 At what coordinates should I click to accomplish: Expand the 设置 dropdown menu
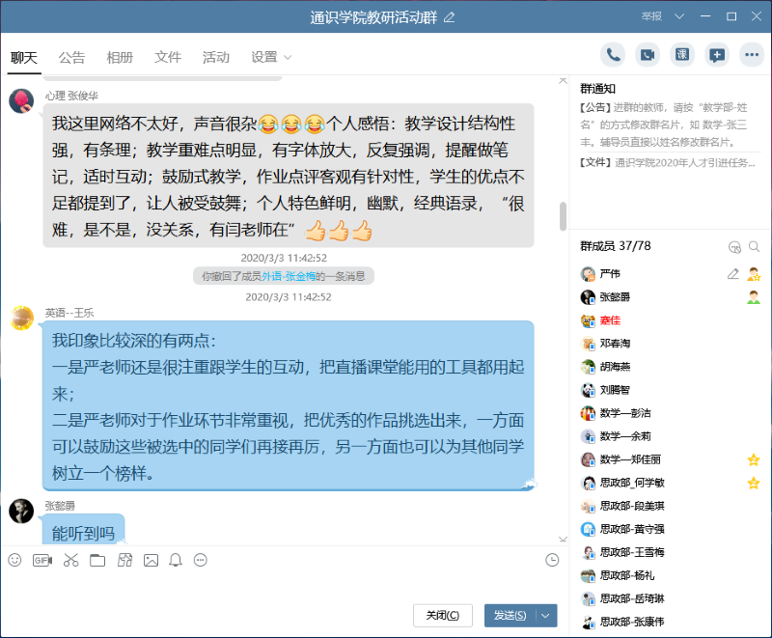tap(271, 58)
